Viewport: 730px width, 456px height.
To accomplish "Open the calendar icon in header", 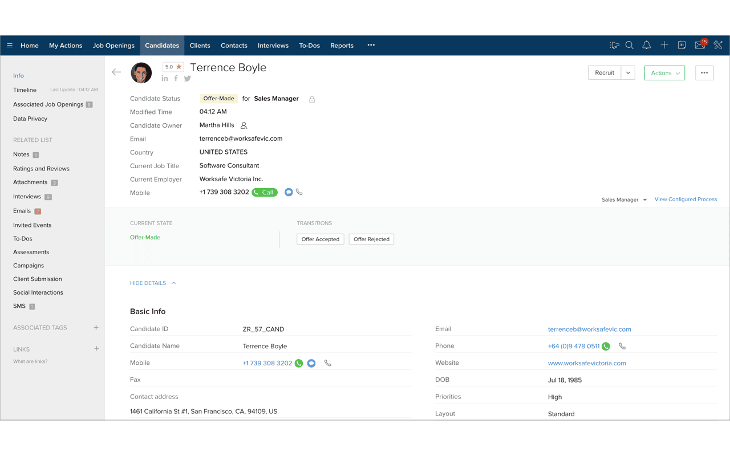I will (x=682, y=46).
